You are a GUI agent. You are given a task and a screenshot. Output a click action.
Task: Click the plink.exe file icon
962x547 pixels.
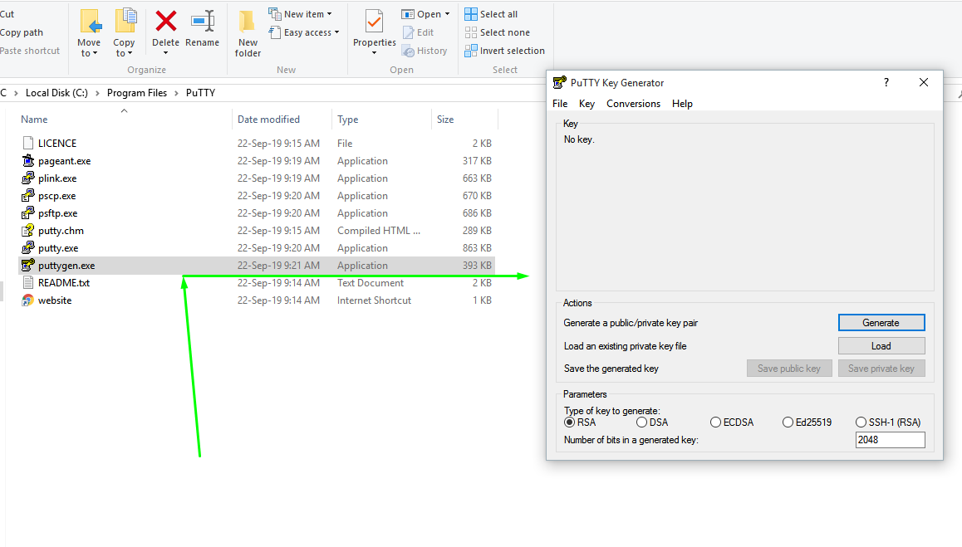[x=27, y=178]
